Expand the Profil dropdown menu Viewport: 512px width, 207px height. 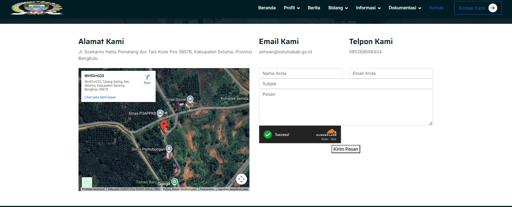coord(292,8)
